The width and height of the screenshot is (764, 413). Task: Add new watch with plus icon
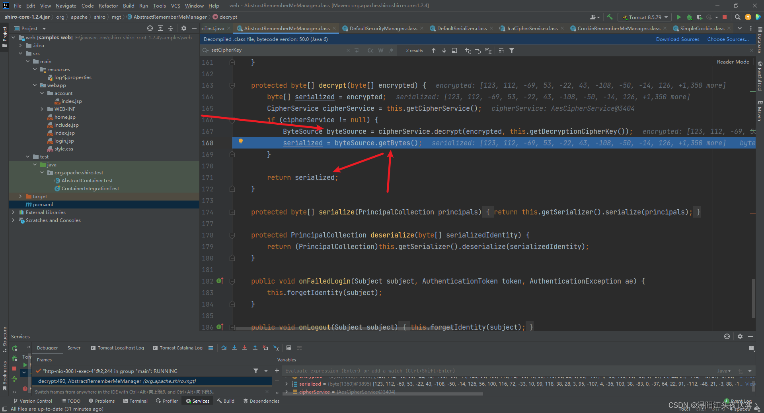(277, 371)
